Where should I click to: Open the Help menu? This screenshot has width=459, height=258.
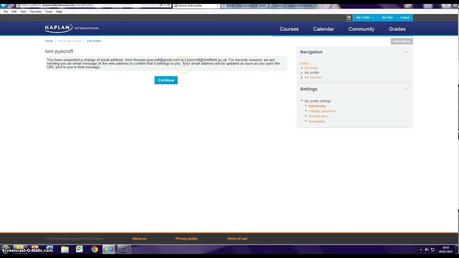pyautogui.click(x=59, y=11)
